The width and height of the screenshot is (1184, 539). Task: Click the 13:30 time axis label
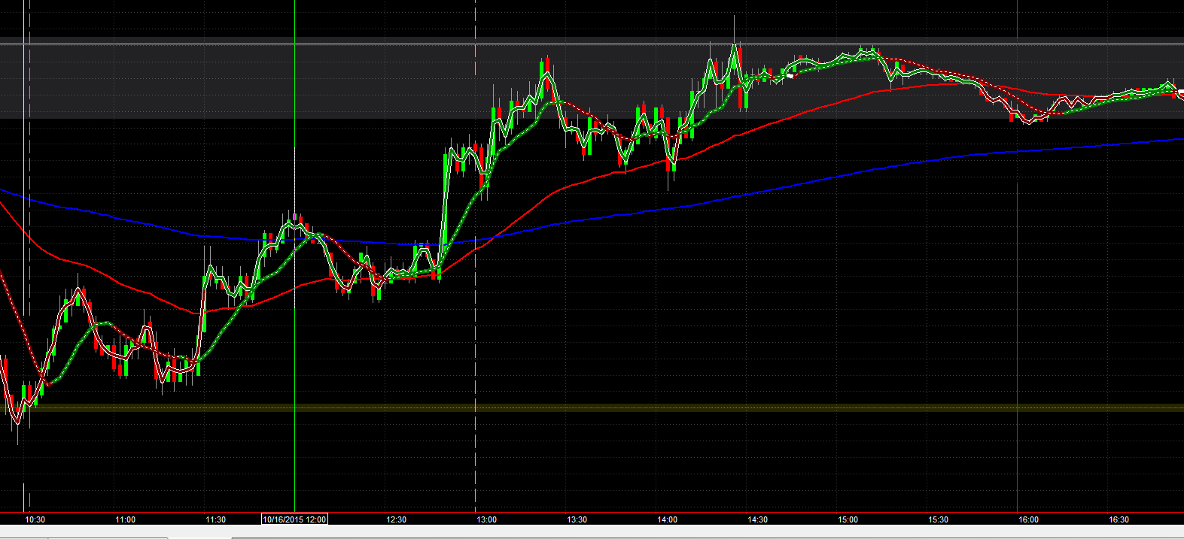coord(577,519)
